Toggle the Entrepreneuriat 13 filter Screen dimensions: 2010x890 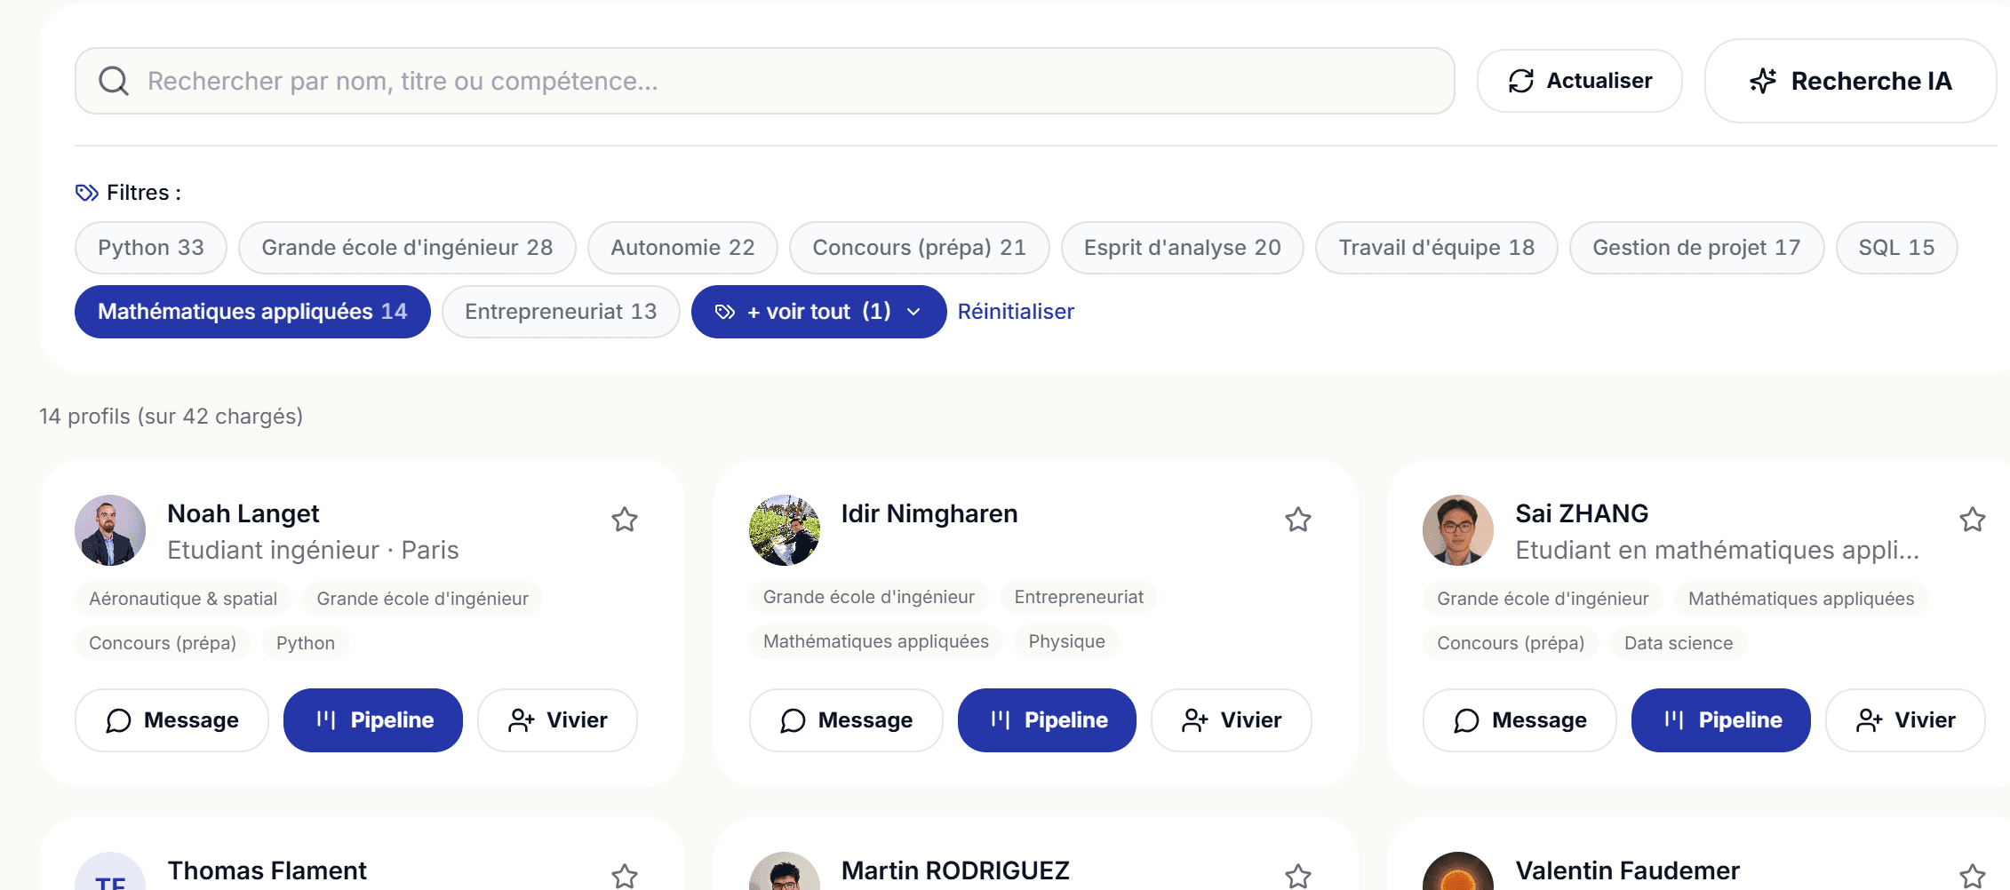tap(561, 312)
